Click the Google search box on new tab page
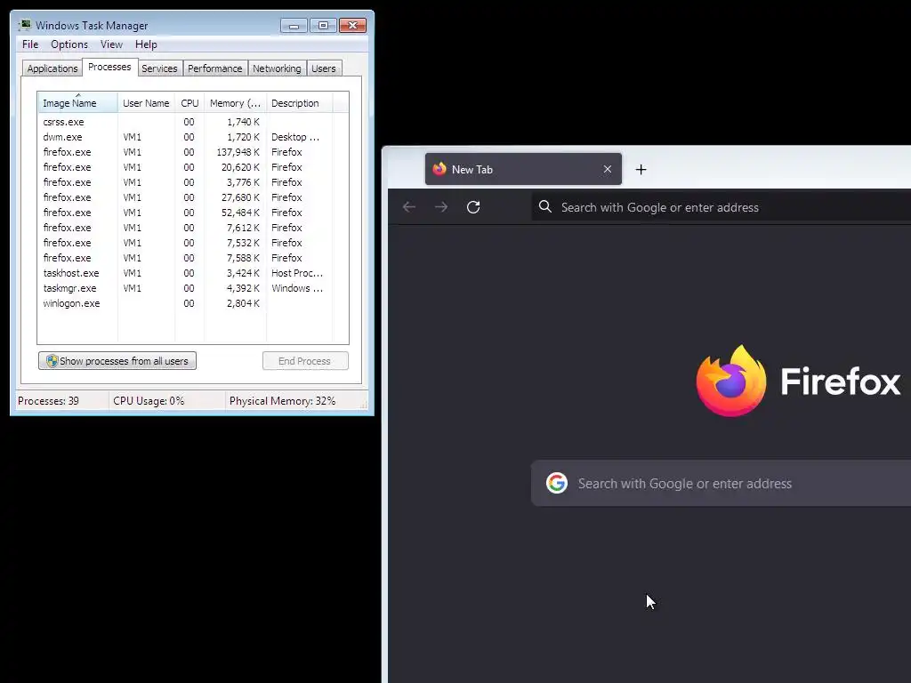The width and height of the screenshot is (911, 683). (721, 483)
